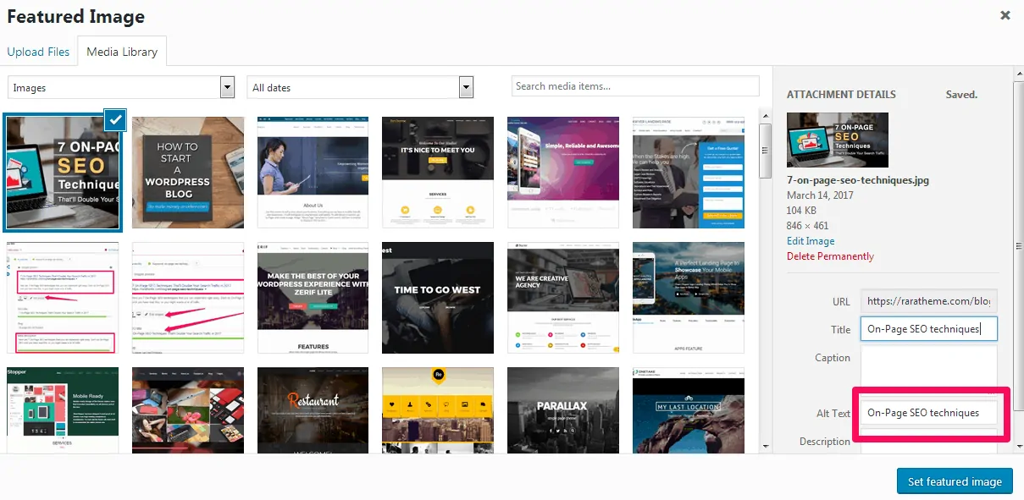The height and width of the screenshot is (500, 1024).
Task: Click the attachment URL field
Action: (928, 300)
